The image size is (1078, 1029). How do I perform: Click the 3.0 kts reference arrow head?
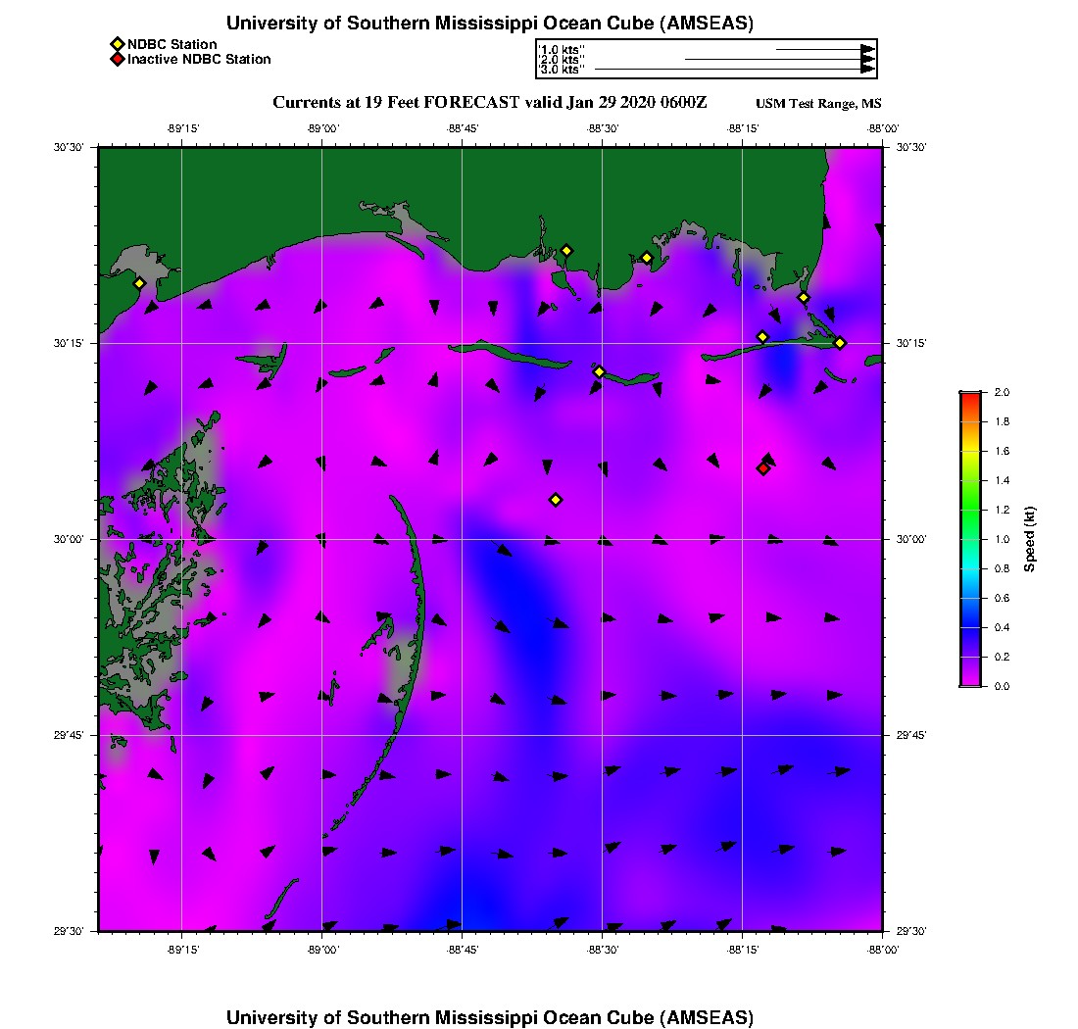tap(868, 70)
